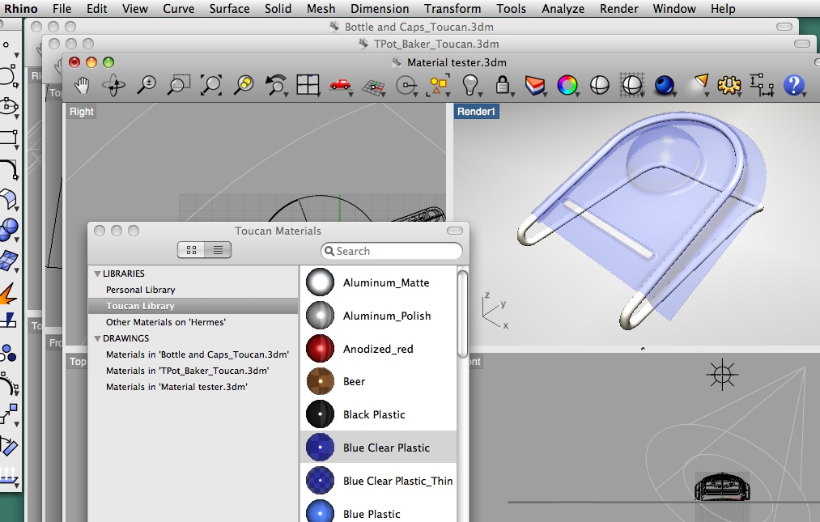The height and width of the screenshot is (522, 820).
Task: Open the four-viewport layout tool
Action: [308, 84]
